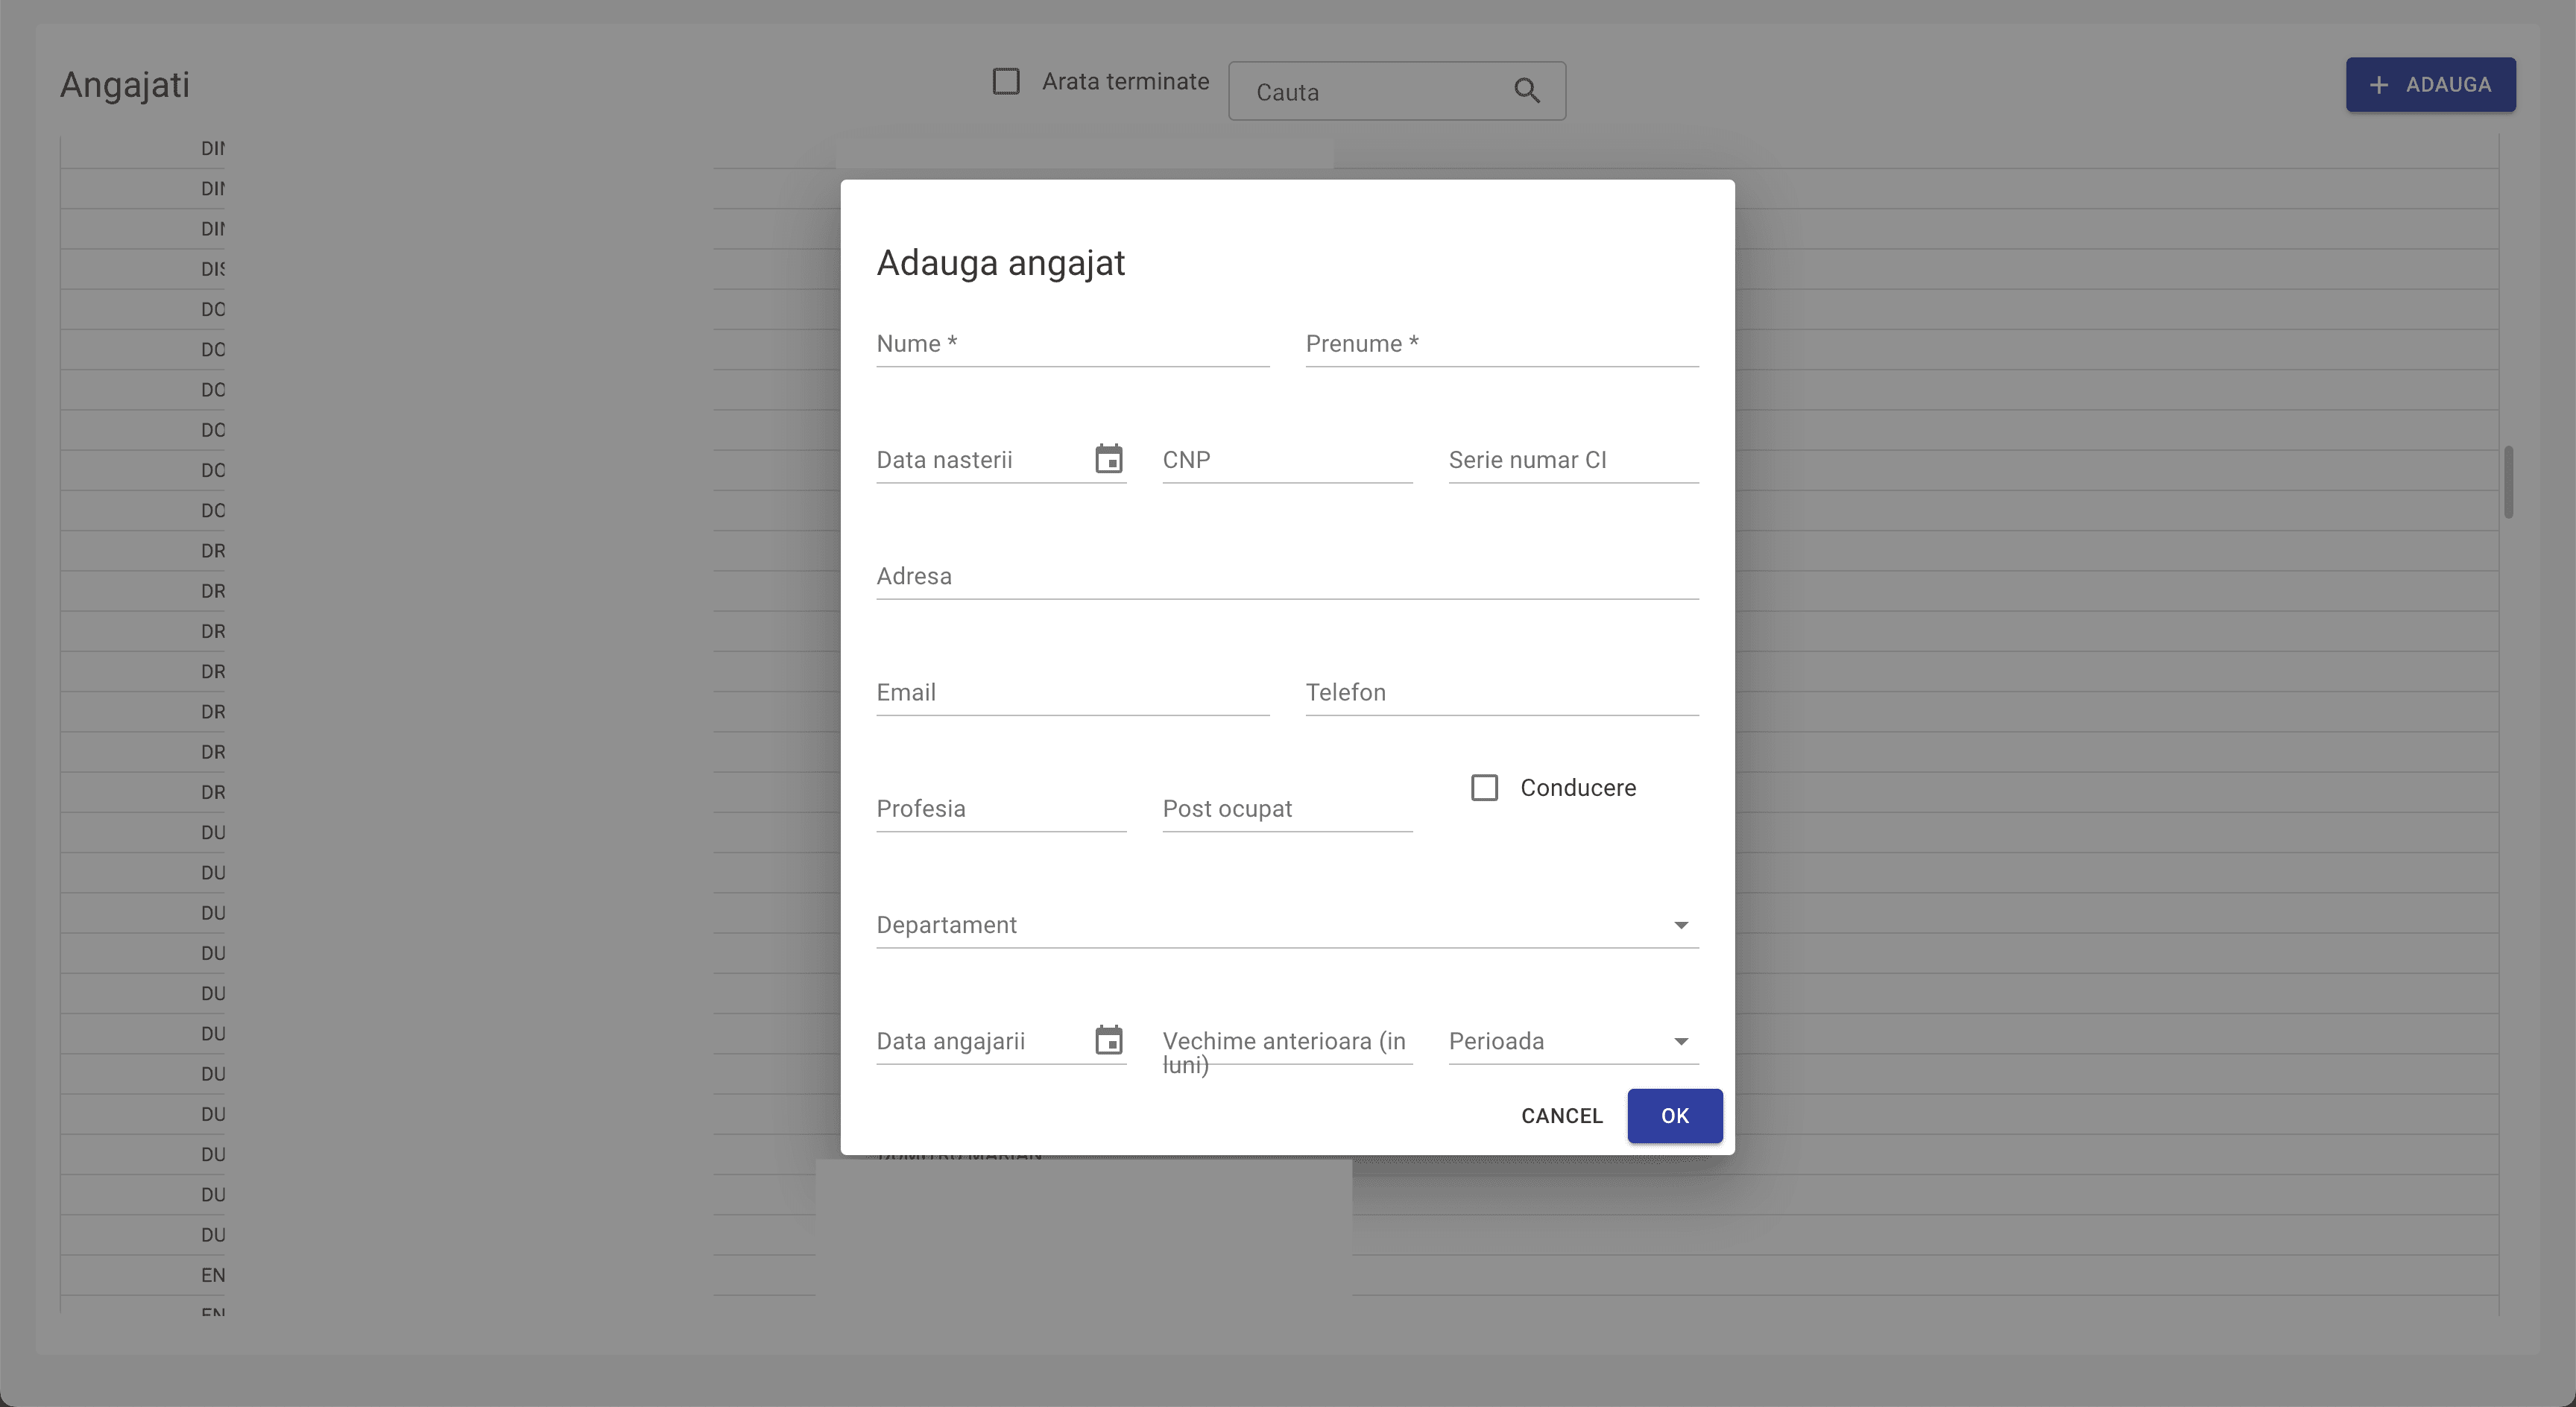The image size is (2576, 1407).
Task: Focus the Cauta search box
Action: pos(1370,92)
